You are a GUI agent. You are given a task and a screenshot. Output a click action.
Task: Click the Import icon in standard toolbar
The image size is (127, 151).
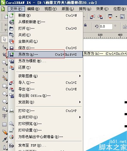point(92,17)
